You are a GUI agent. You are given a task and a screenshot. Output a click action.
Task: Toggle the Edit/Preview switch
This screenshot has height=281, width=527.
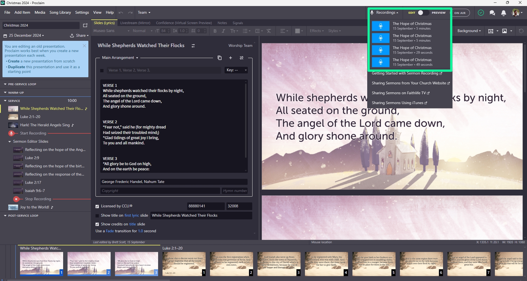(423, 13)
